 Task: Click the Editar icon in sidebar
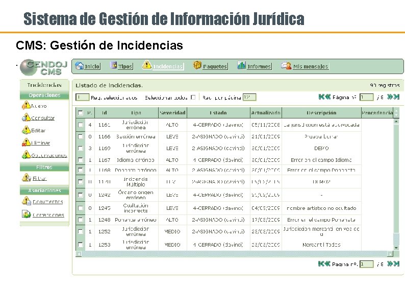coord(26,130)
